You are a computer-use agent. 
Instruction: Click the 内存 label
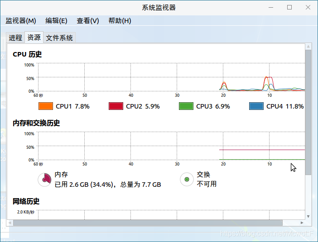coord(61,175)
